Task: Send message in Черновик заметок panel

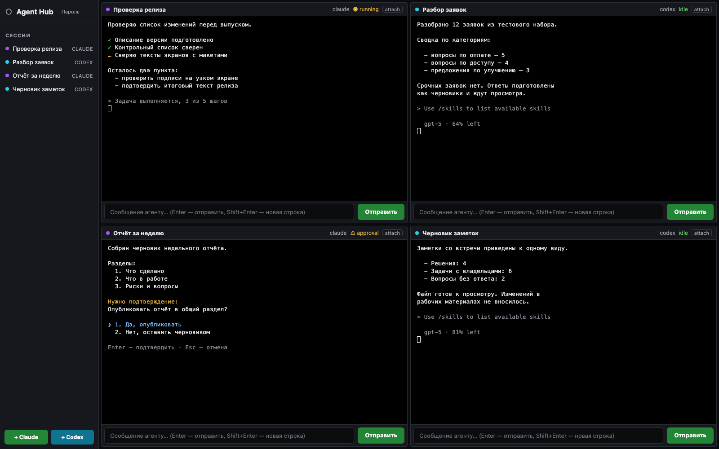Action: coord(690,436)
